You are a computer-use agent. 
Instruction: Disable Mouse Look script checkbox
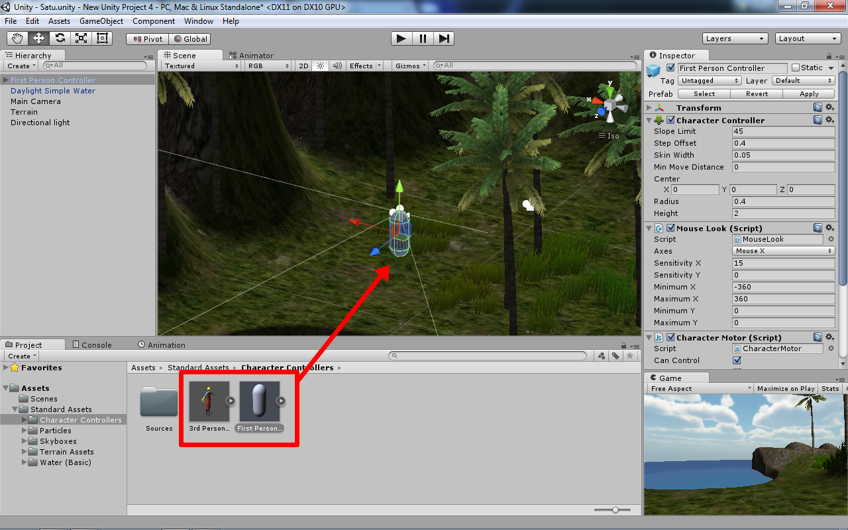pos(670,228)
